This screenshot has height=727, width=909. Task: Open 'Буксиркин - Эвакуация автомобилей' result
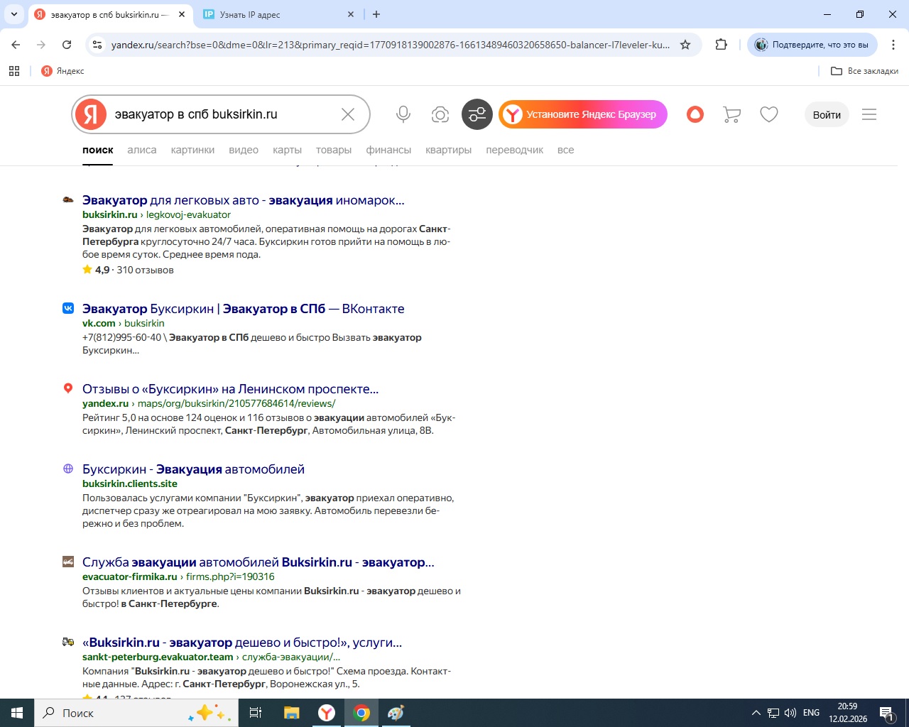pos(193,469)
